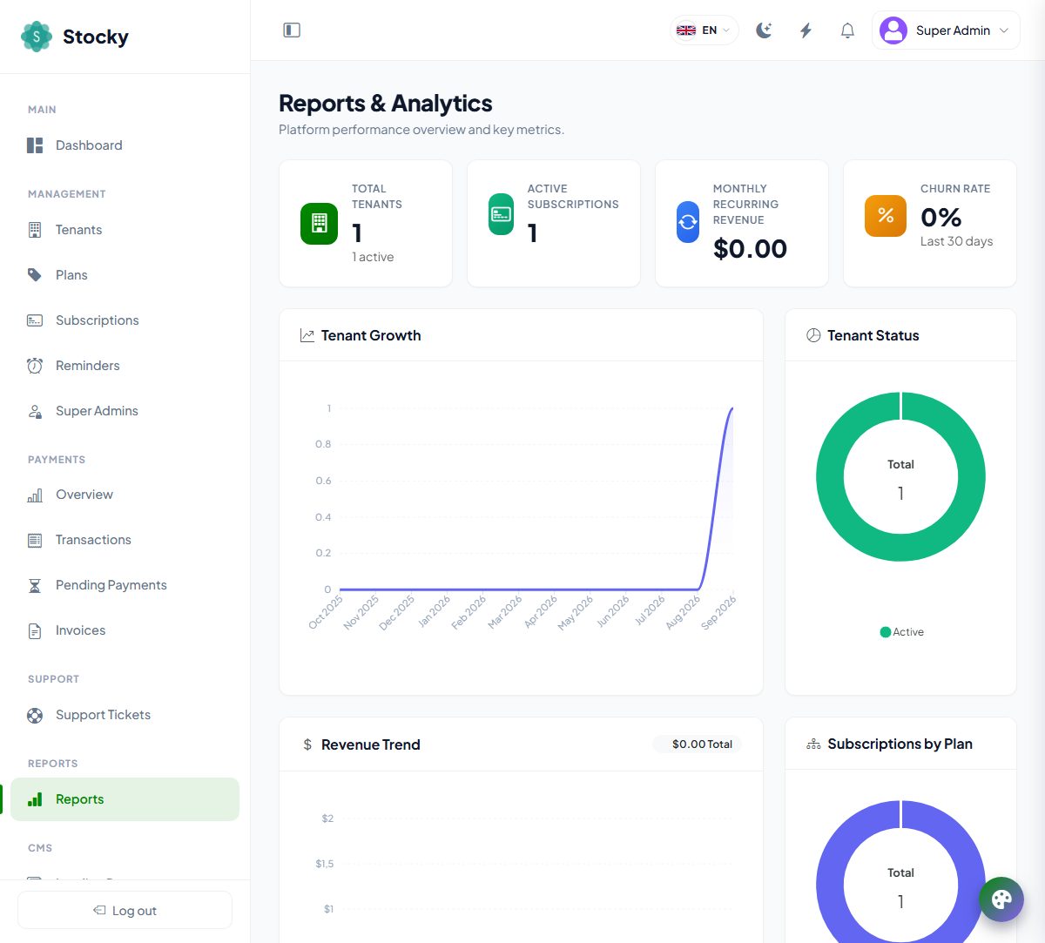Viewport: 1045px width, 943px height.
Task: Click the Tenant Growth chart-line icon
Action: pyautogui.click(x=307, y=335)
